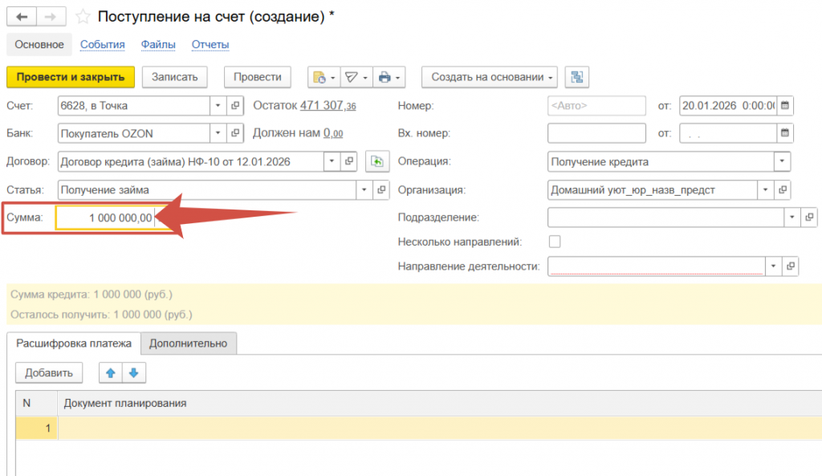This screenshot has width=822, height=476.
Task: Open the Счет field linked record icon
Action: click(x=235, y=106)
